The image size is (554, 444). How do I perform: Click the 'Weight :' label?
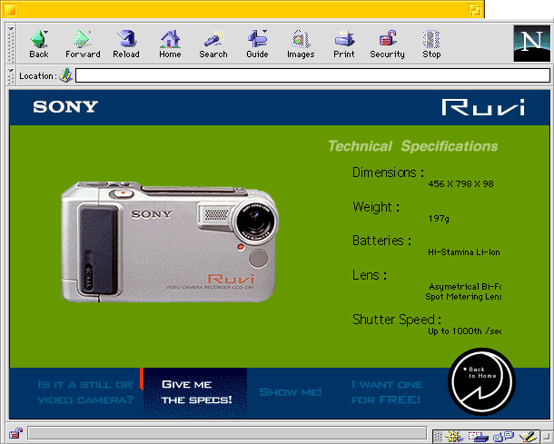376,207
